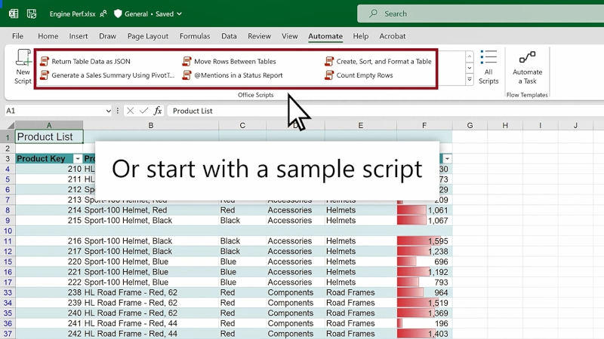Click the Select All corner triangle
The image size is (604, 339).
point(11,125)
